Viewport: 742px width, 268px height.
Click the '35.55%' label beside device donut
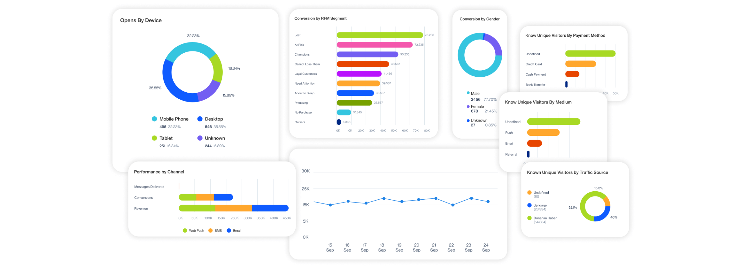[155, 88]
